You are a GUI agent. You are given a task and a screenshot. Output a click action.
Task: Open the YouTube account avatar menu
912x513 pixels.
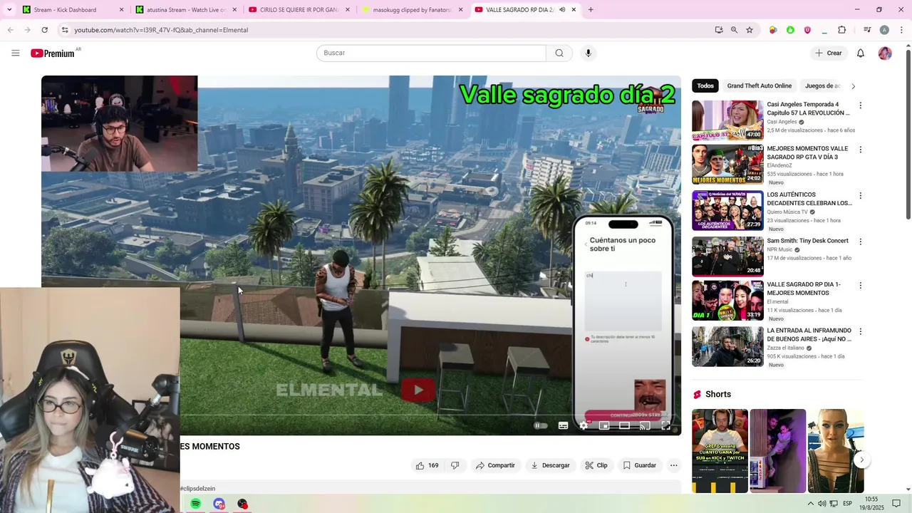point(885,53)
